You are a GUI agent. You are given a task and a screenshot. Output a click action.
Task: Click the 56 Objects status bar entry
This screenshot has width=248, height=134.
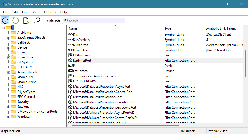pyautogui.click(x=188, y=131)
